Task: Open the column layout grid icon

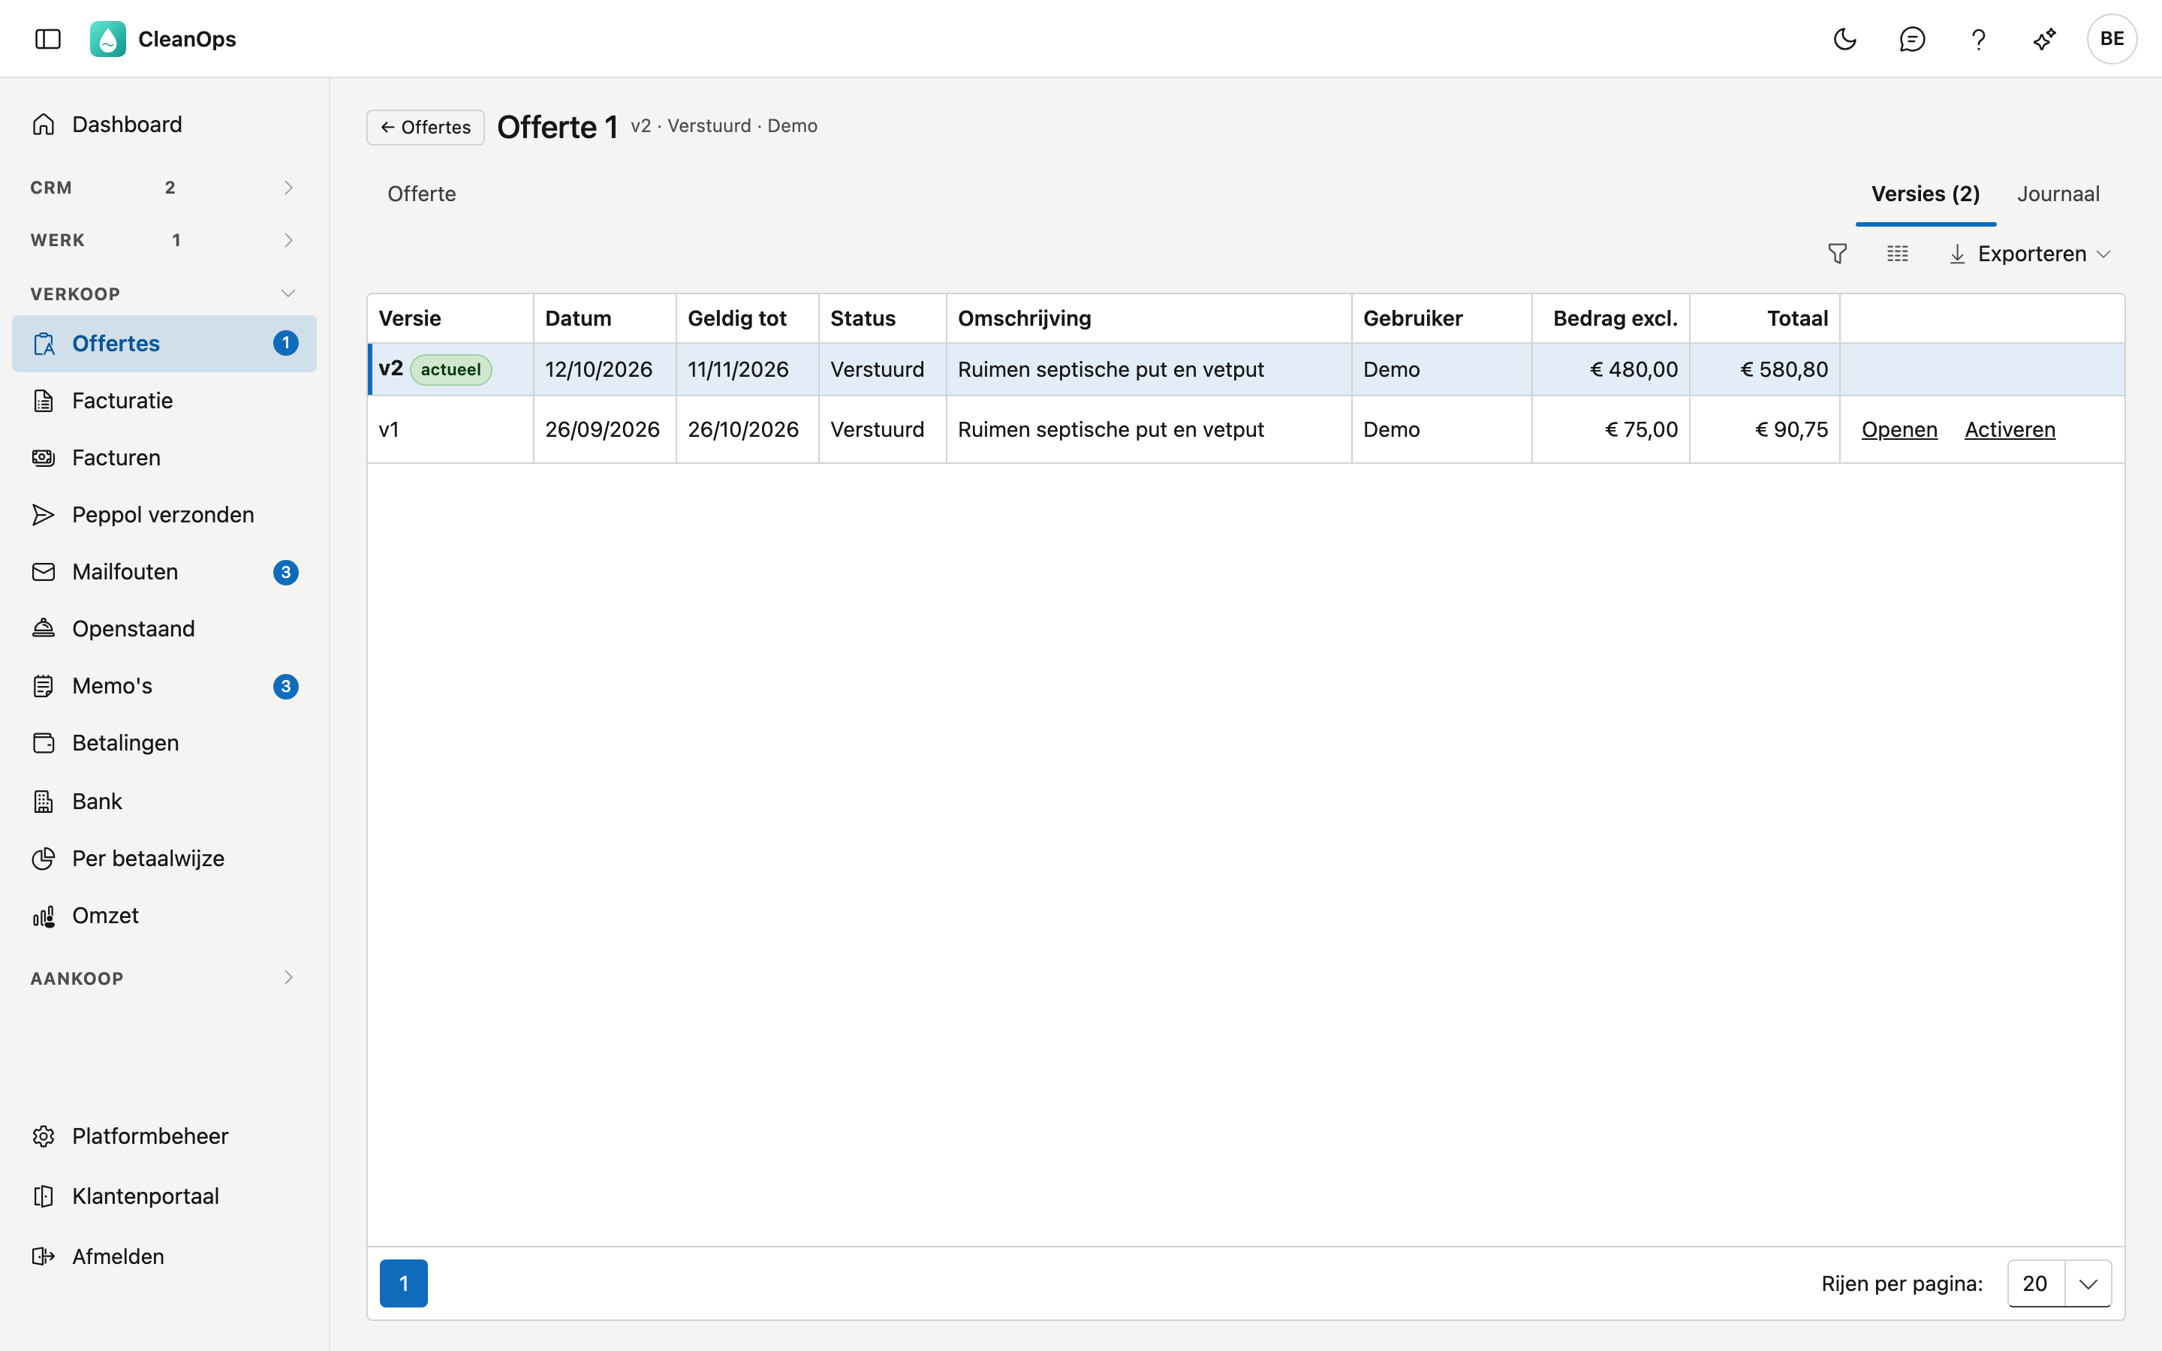Action: [x=1898, y=254]
